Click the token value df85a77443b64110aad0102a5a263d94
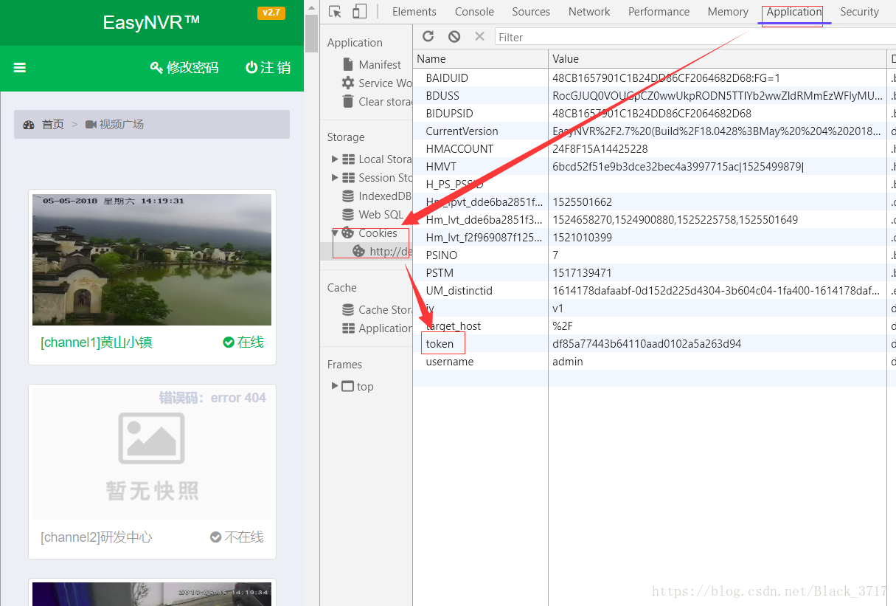The height and width of the screenshot is (606, 896). click(647, 344)
